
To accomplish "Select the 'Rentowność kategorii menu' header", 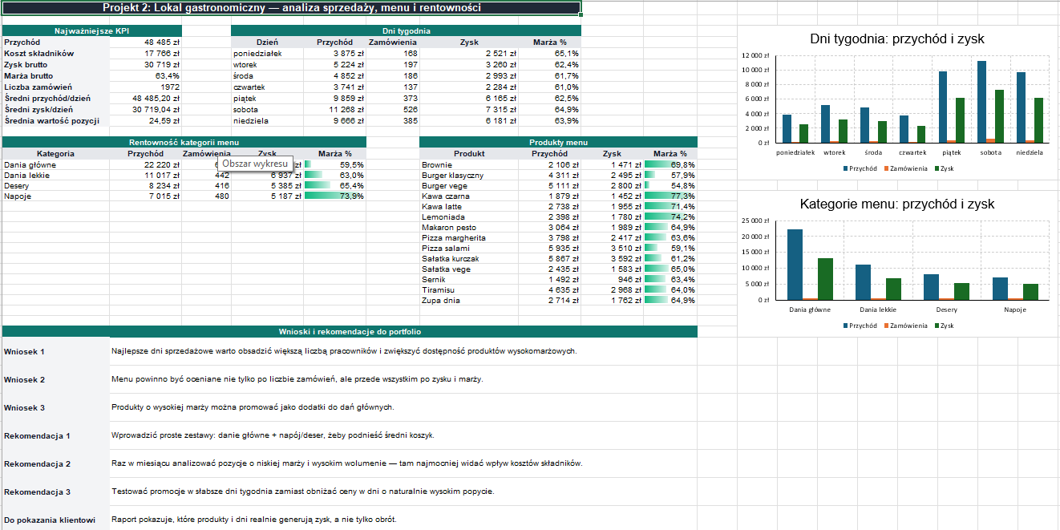I will (184, 142).
